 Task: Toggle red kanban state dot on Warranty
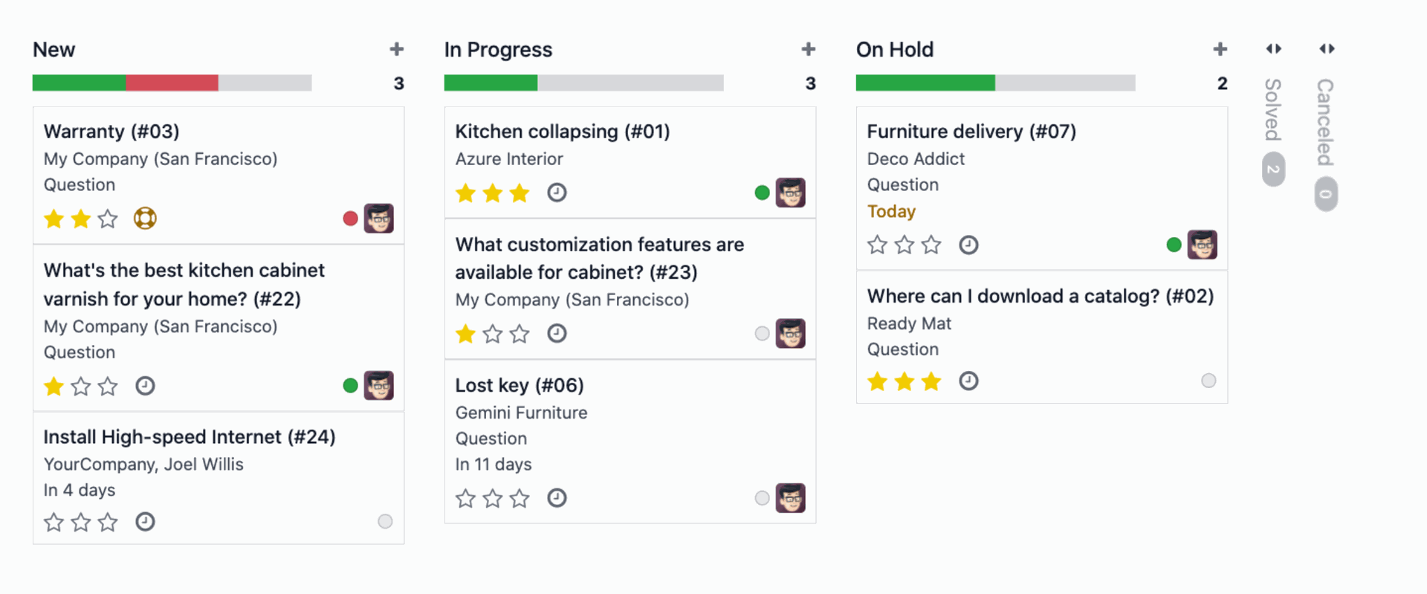[350, 219]
